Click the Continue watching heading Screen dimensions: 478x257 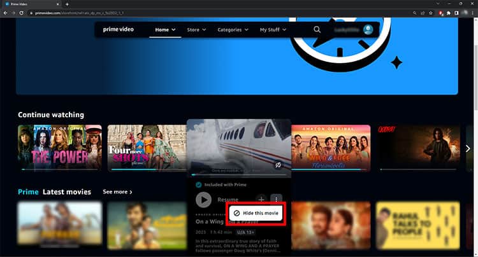click(x=51, y=115)
